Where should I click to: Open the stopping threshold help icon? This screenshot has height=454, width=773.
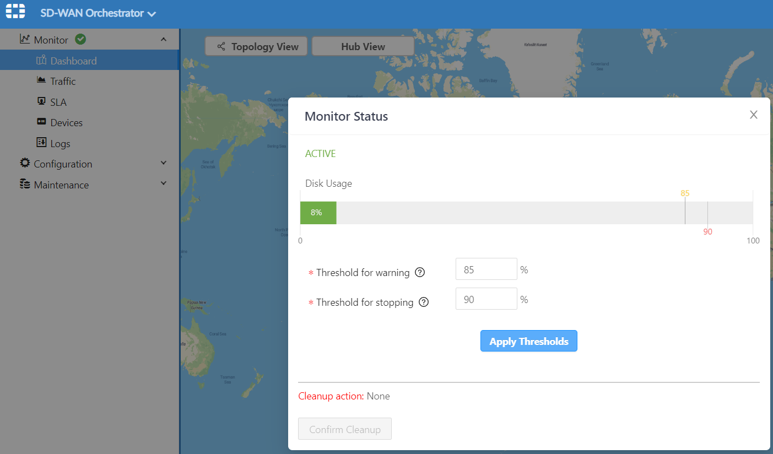pyautogui.click(x=423, y=302)
